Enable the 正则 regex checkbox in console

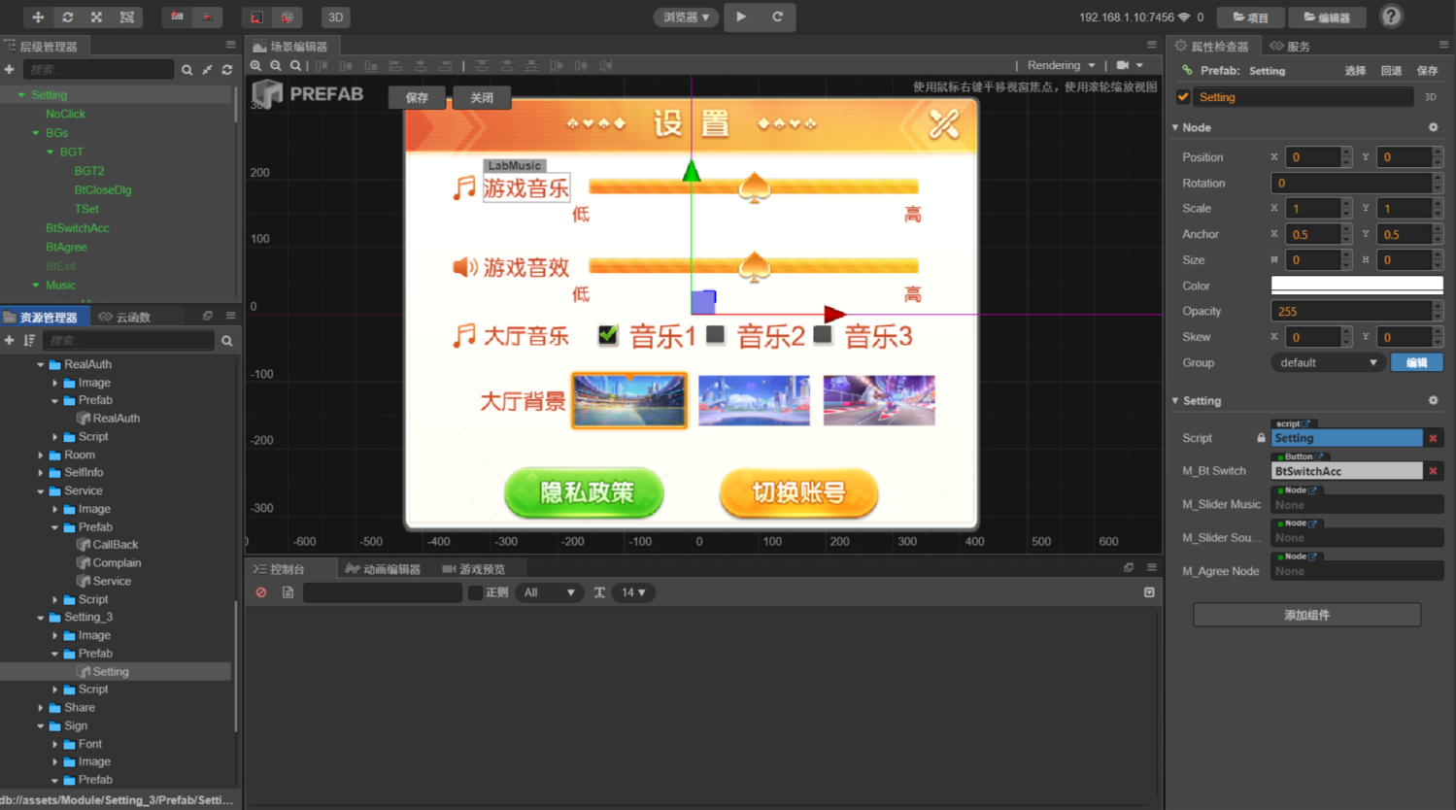point(475,592)
